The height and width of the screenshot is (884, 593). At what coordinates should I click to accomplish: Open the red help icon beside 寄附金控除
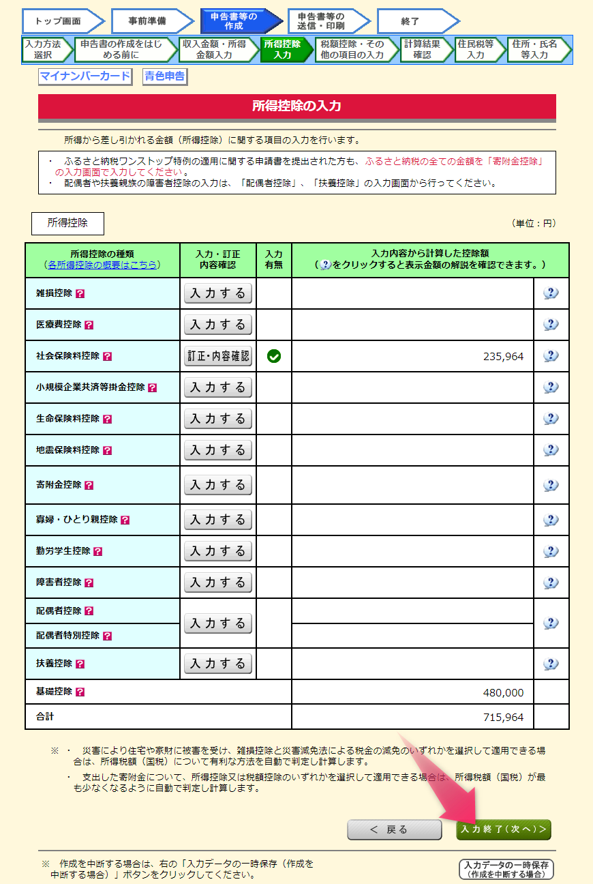coord(89,486)
